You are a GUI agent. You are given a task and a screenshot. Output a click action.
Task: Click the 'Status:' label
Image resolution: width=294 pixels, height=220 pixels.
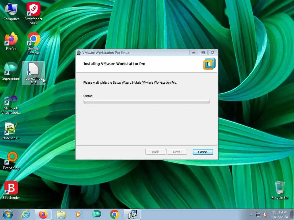(88, 96)
